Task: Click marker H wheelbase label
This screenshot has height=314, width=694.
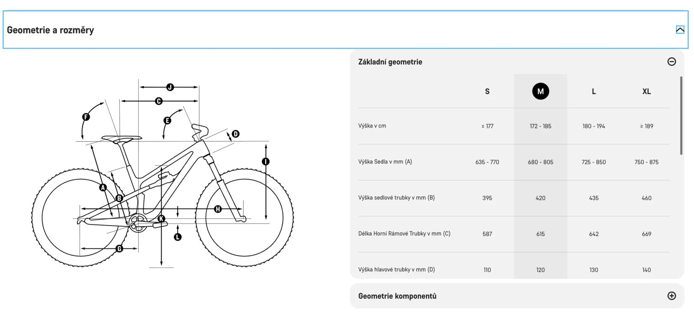Action: click(218, 209)
